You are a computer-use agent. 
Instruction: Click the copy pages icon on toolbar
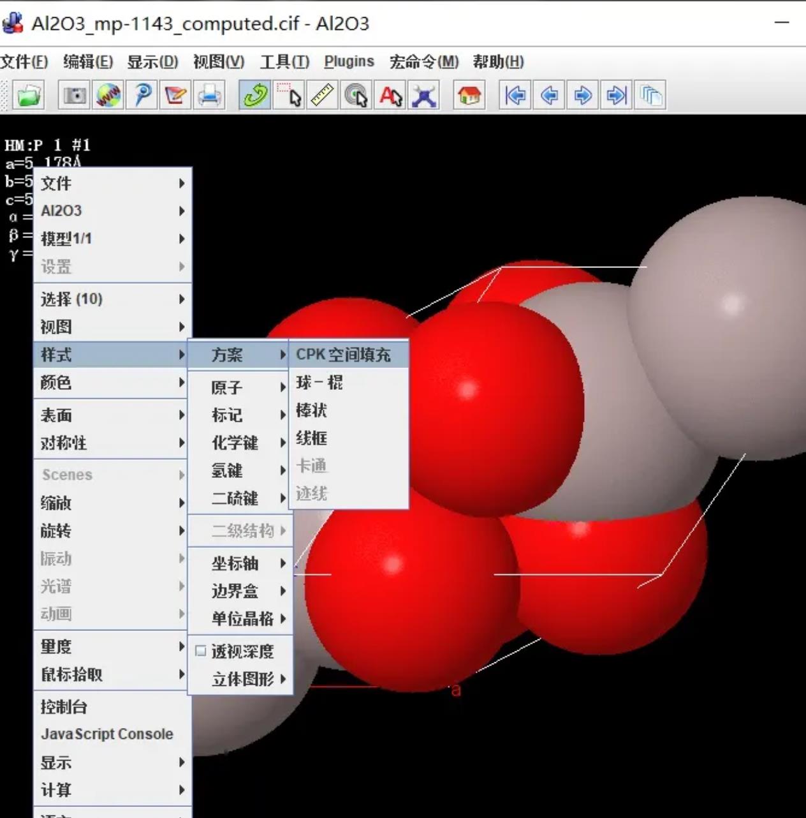650,96
